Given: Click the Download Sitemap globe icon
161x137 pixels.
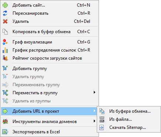Looking at the screenshot, I should 102,127.
